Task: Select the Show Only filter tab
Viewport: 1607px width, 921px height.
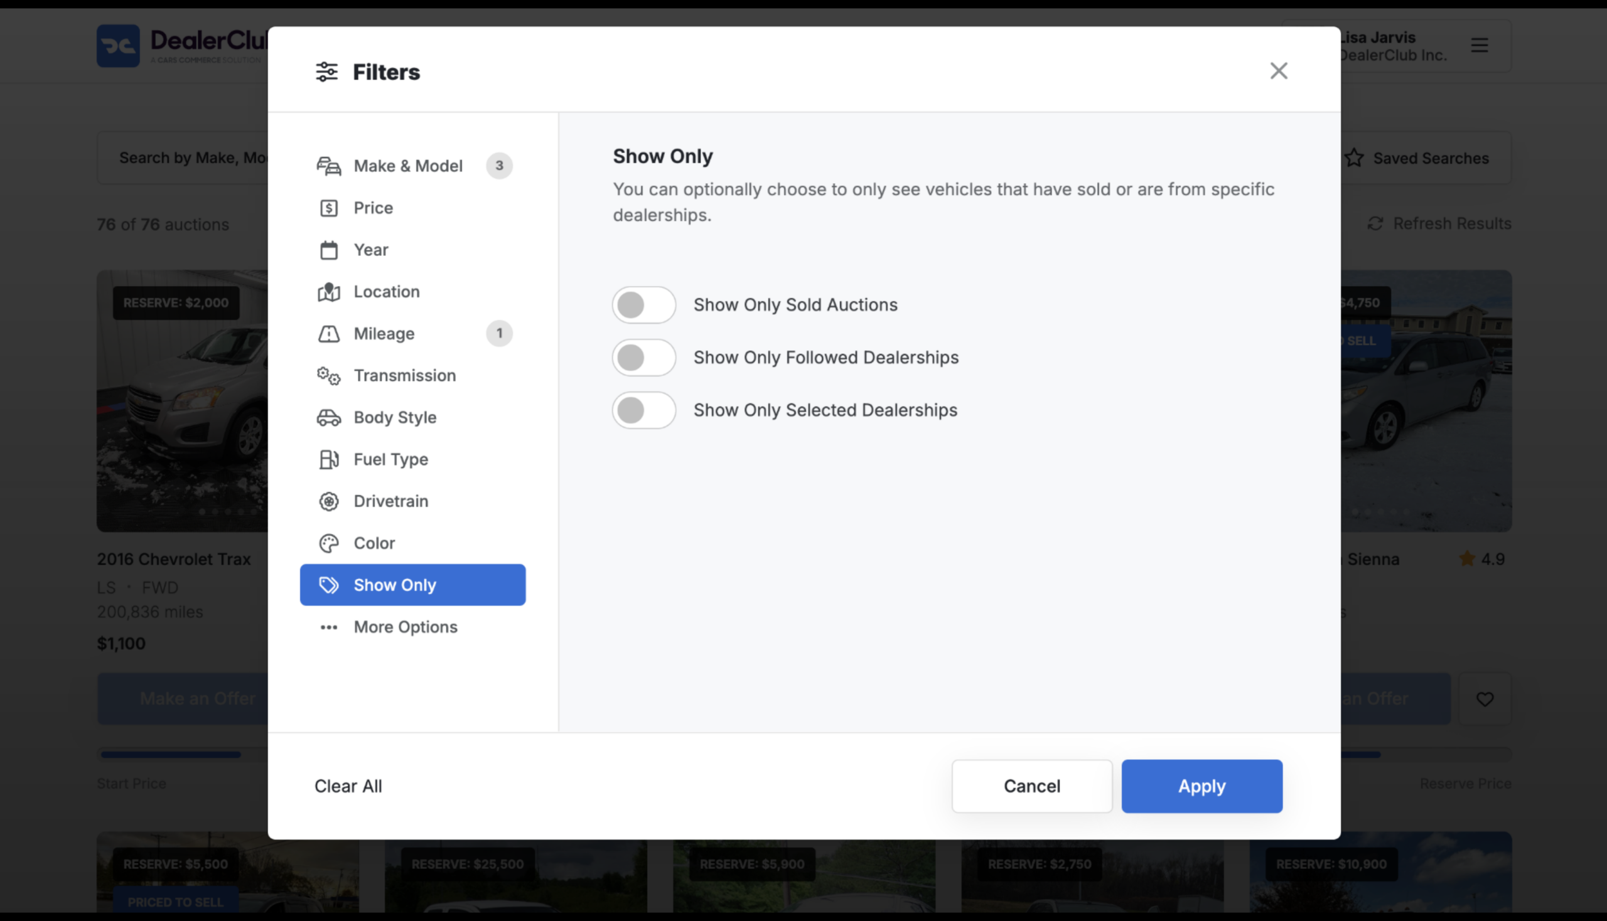Action: [x=412, y=585]
